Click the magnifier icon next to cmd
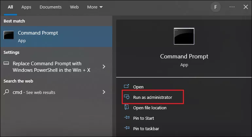Screen dimensions: 252x137 point(6,92)
